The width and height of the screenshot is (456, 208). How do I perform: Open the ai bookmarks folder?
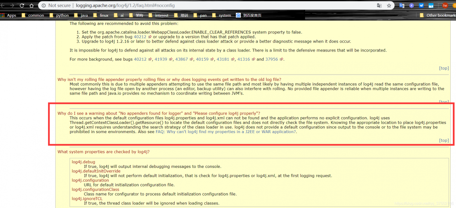pyautogui.click(x=119, y=15)
